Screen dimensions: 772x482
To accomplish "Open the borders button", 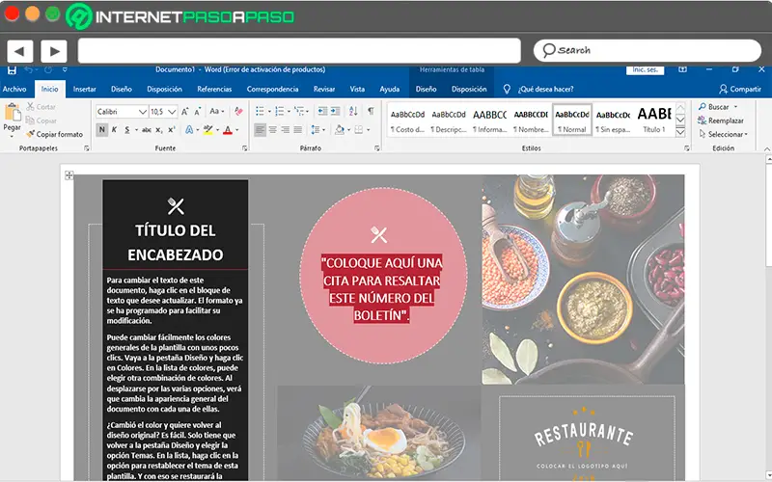I will click(359, 130).
